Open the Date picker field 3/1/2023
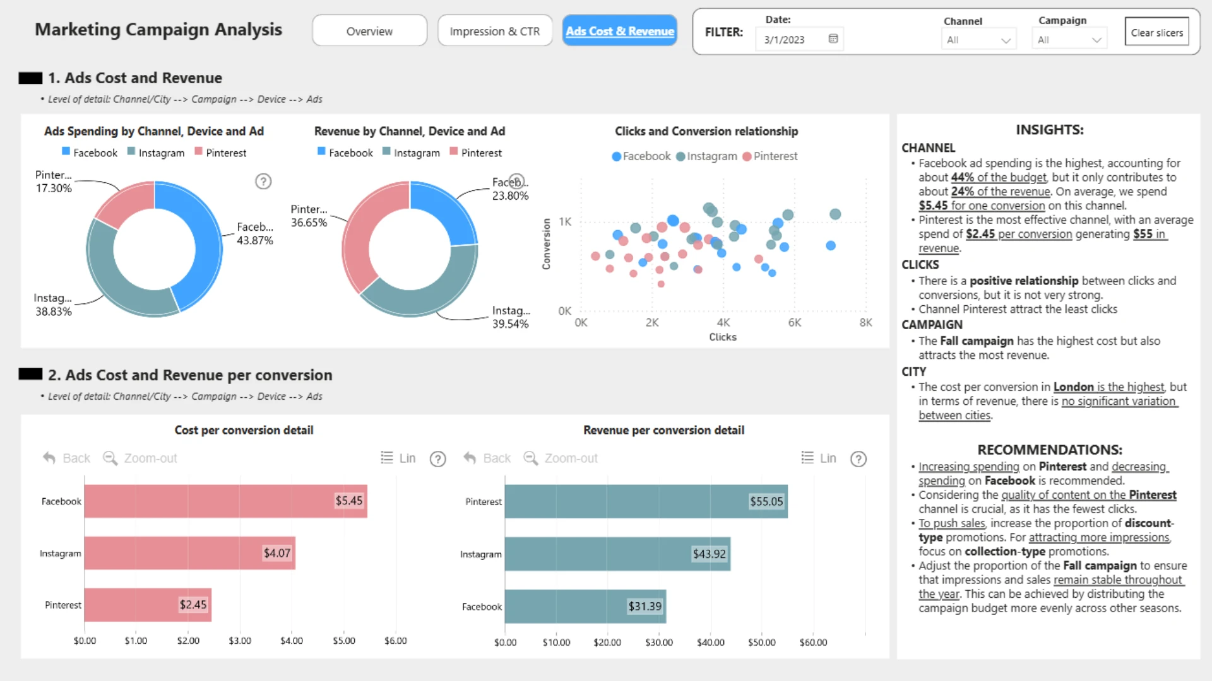Viewport: 1212px width, 681px height. pos(785,40)
